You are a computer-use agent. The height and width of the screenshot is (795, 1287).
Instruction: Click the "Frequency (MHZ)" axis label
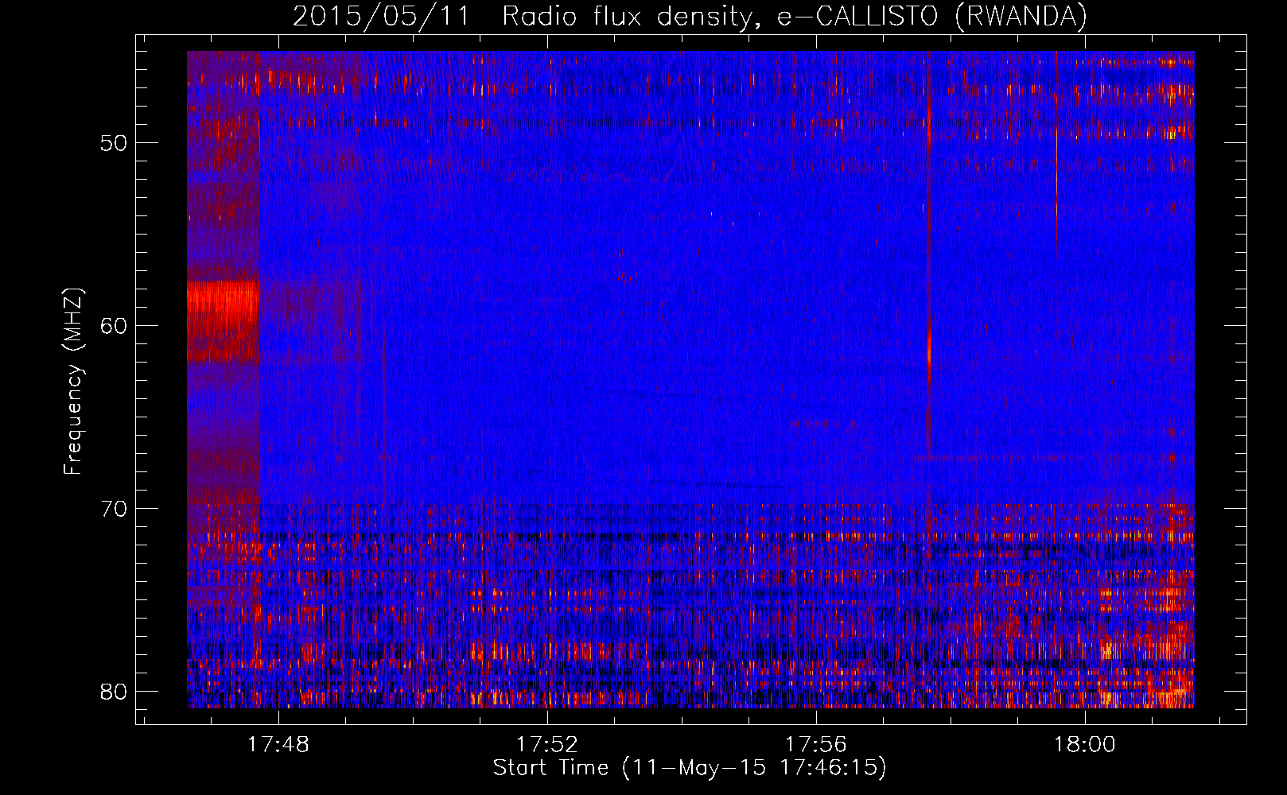[73, 382]
